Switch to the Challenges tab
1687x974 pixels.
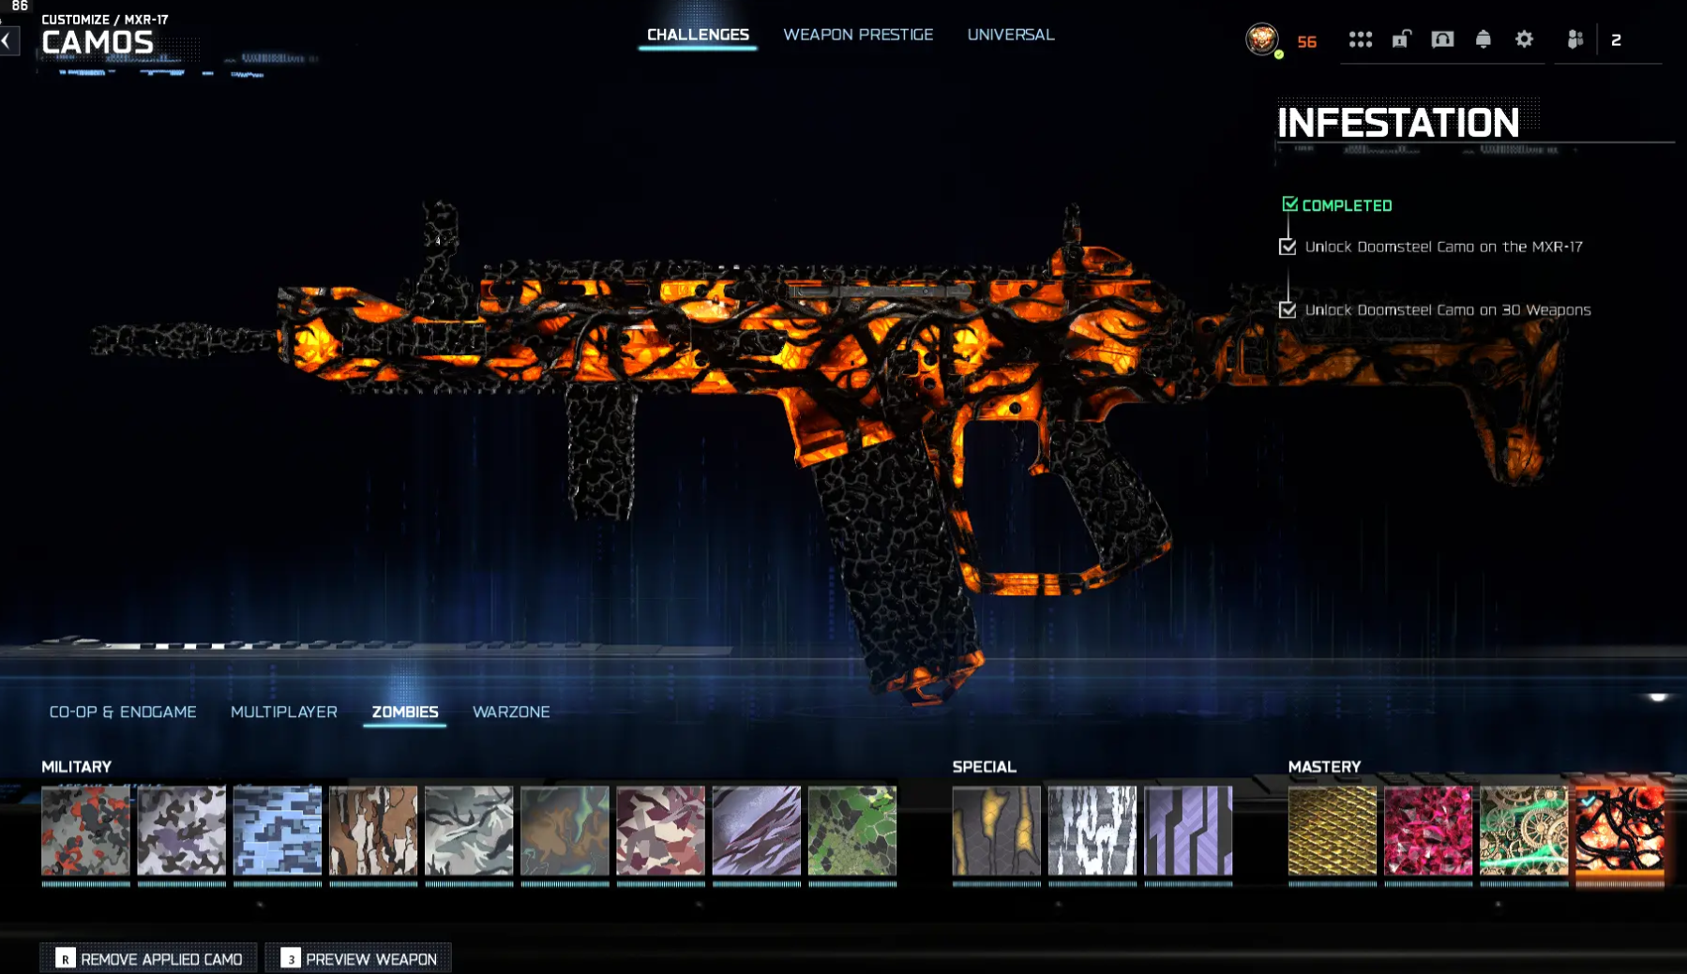[698, 35]
